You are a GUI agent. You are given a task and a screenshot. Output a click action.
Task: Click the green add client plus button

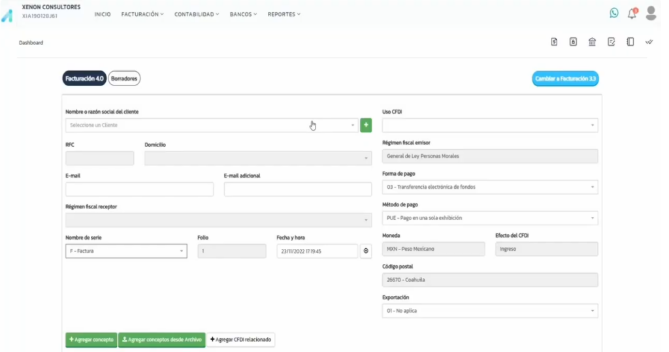(366, 125)
